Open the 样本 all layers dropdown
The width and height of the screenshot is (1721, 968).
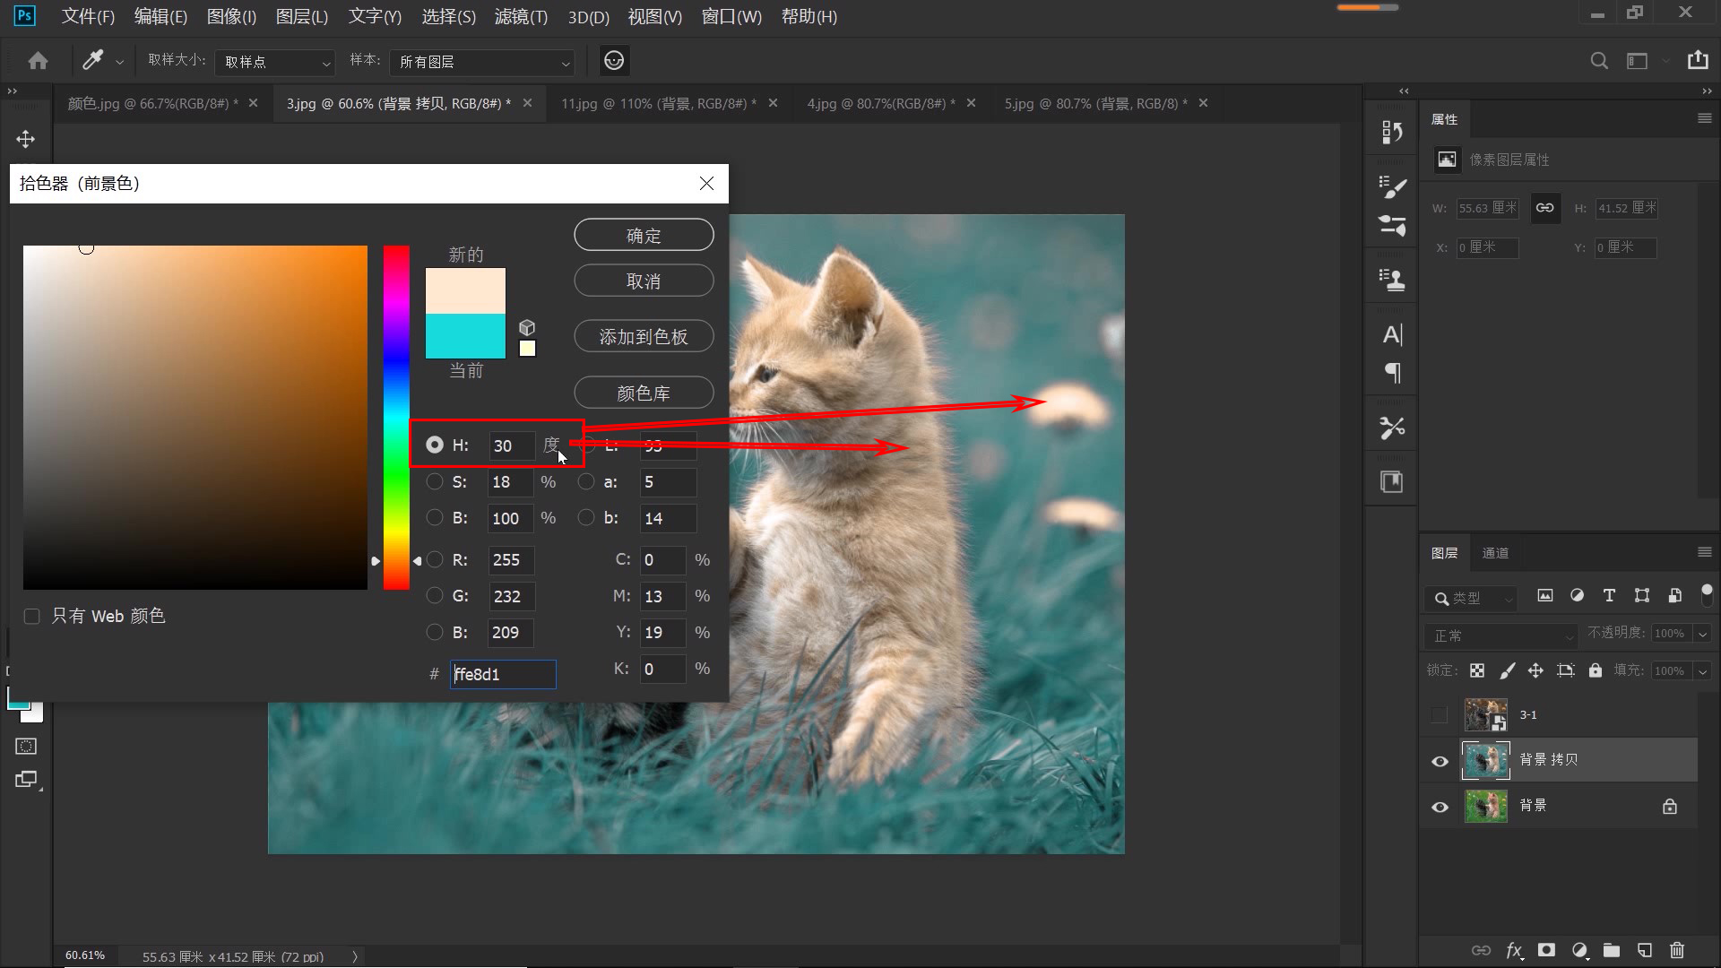click(x=482, y=62)
